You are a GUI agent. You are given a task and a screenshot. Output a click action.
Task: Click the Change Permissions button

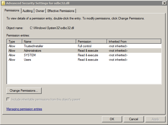pyautogui.click(x=24, y=91)
